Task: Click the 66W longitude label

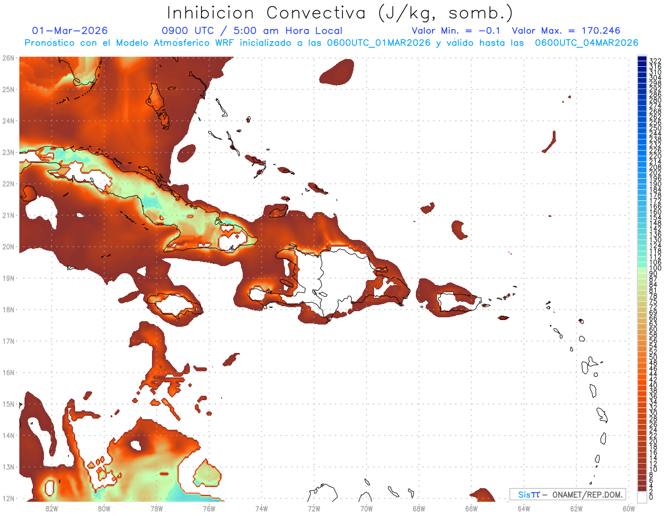Action: pos(471,508)
